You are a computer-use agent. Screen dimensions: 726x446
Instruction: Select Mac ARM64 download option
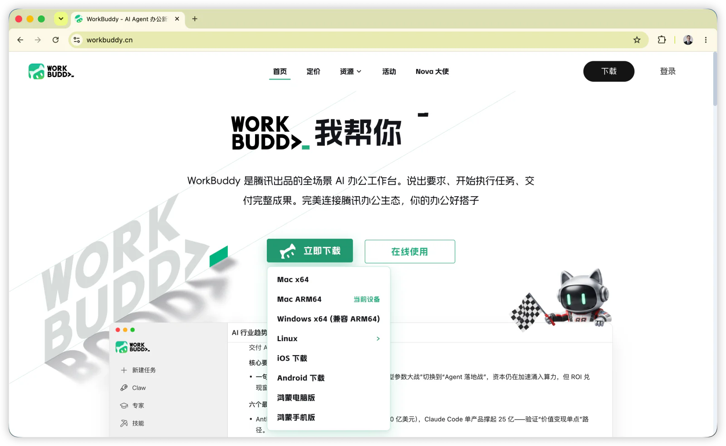[x=329, y=299]
